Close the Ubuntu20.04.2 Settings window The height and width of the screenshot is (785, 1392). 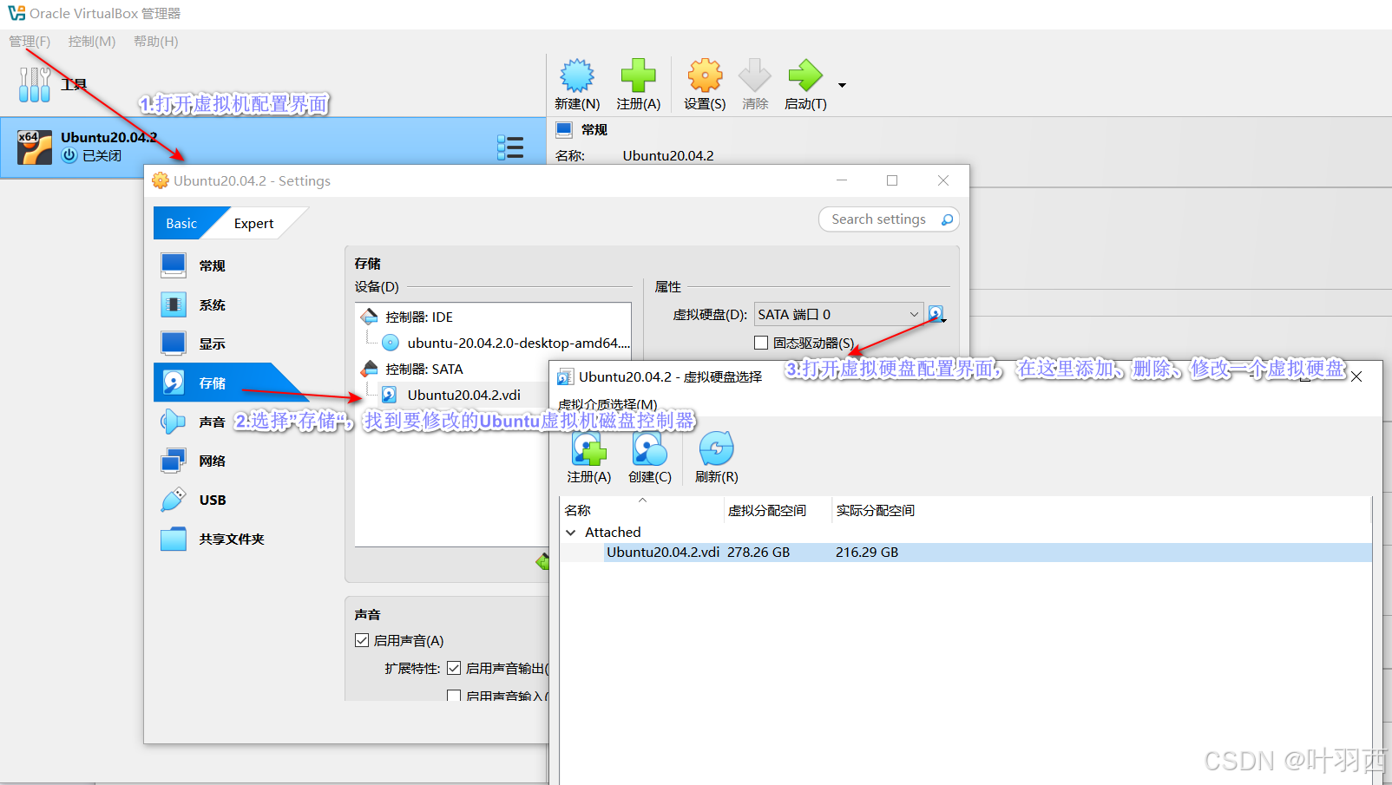(943, 180)
